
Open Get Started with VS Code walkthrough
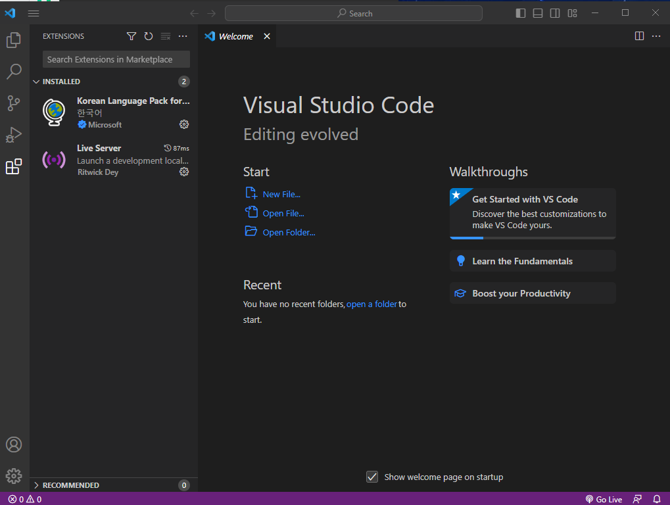pyautogui.click(x=533, y=213)
